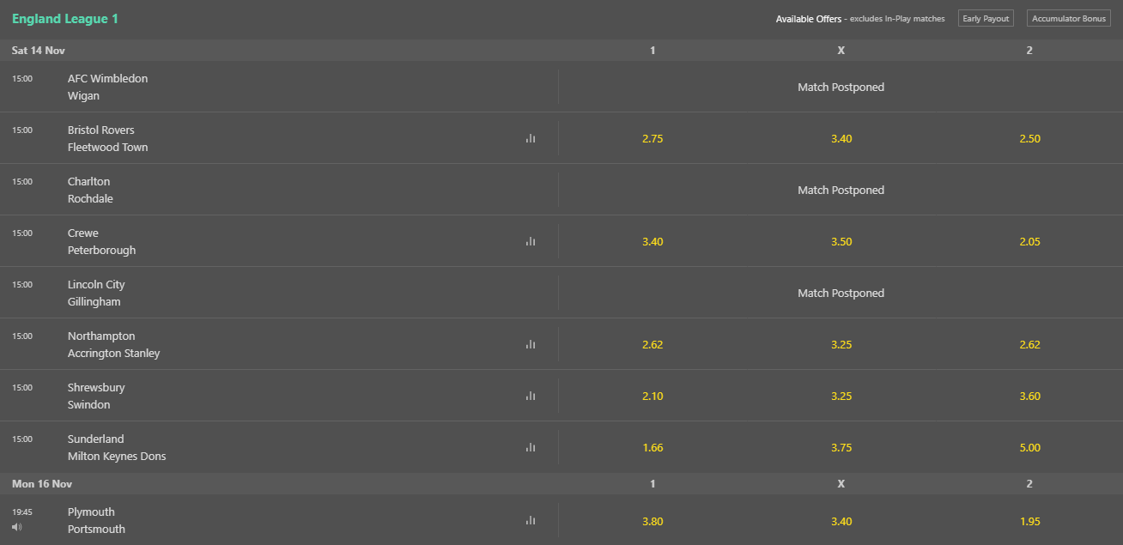1123x545 pixels.
Task: Open stats icon for Plymouth v Portsmouth
Action: pyautogui.click(x=531, y=520)
